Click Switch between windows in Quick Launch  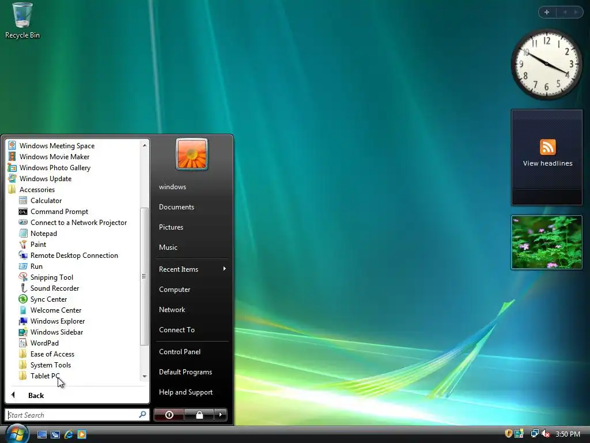click(x=55, y=434)
